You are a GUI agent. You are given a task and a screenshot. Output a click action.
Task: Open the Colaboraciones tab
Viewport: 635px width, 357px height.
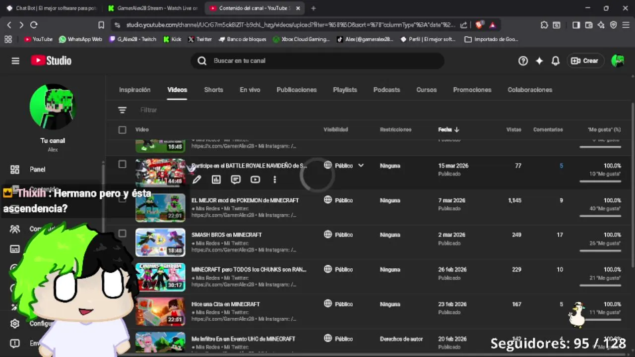530,90
